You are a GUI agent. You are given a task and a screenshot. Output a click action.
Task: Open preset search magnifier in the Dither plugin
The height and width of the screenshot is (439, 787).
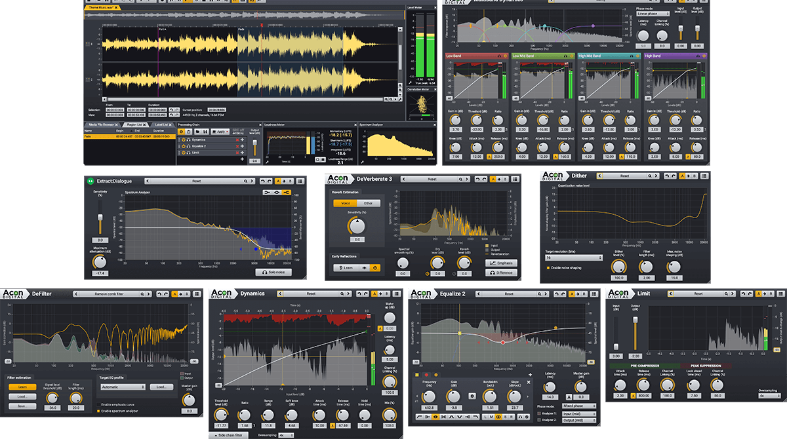pos(650,176)
